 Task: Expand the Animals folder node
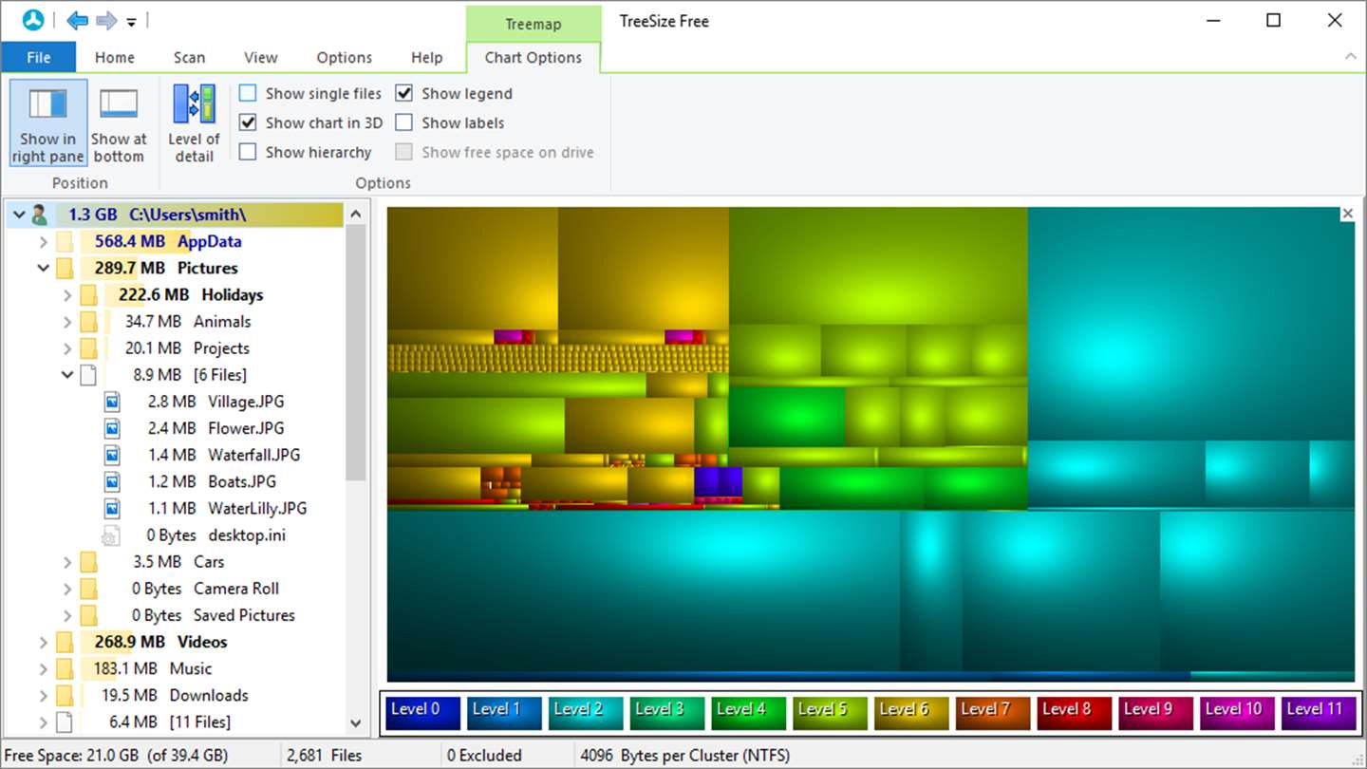(67, 322)
